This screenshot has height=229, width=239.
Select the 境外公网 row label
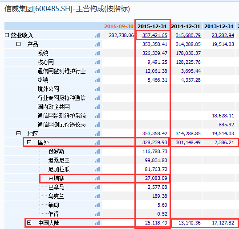pos(49,89)
